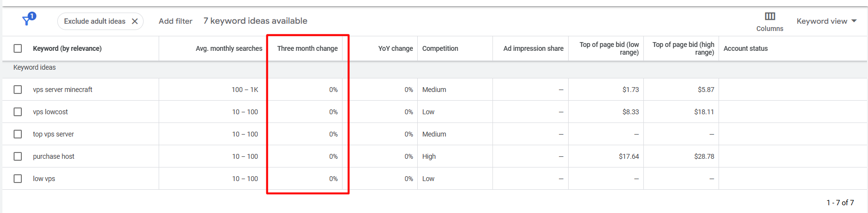Open the Columns chooser icon

tap(770, 16)
